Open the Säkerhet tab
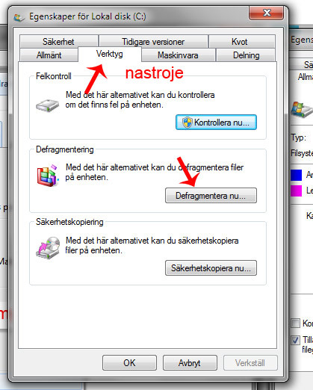 click(x=58, y=42)
